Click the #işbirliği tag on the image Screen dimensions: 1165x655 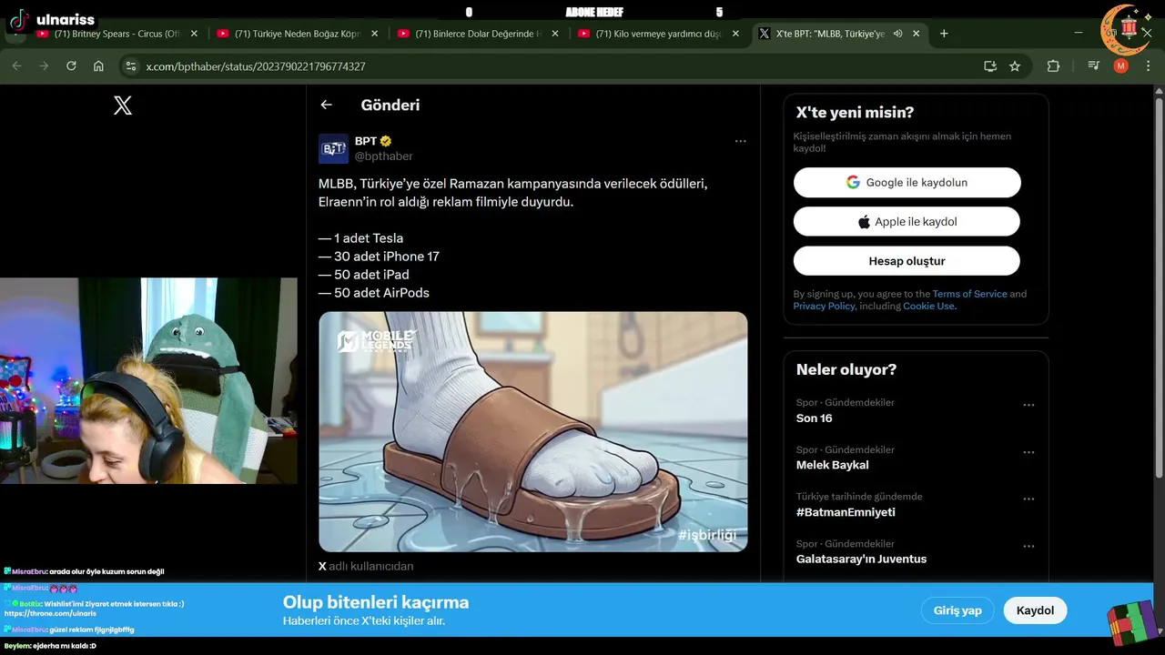click(x=706, y=535)
